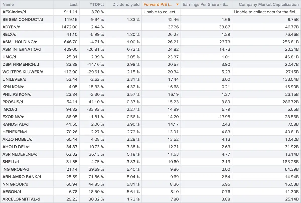Click AEX-Index market cap 'Unable to collect data' cell
301x203 pixels.
coord(266,12)
